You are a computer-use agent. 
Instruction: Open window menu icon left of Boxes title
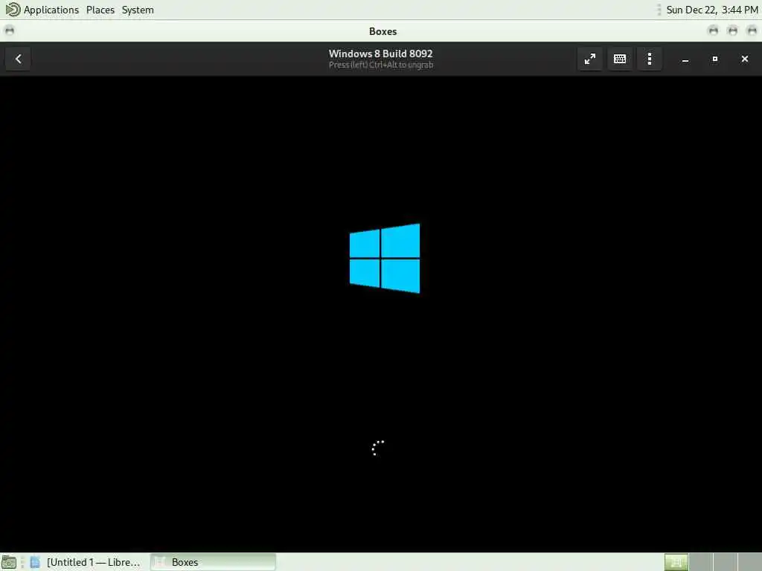tap(9, 31)
